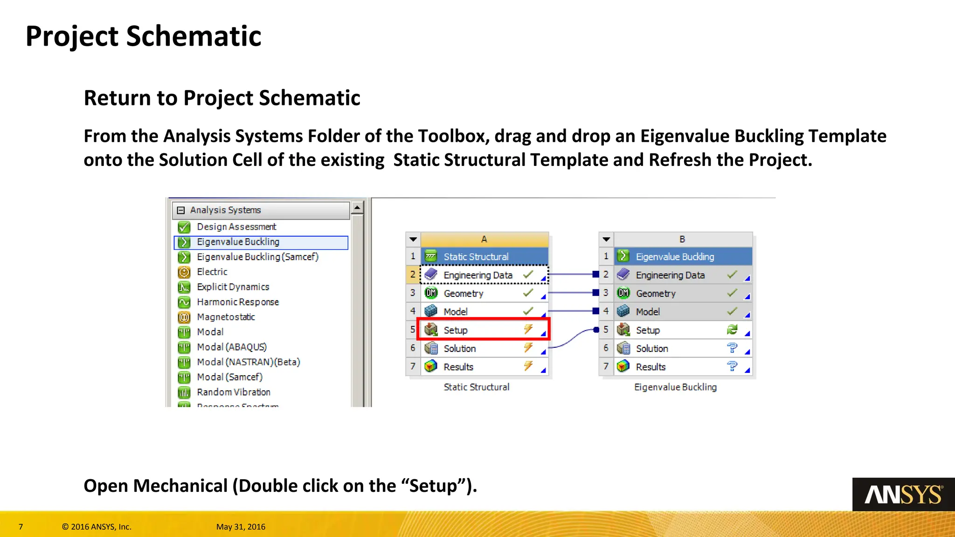Viewport: 955px width, 537px height.
Task: Click Engineering Data icon in Eigenvalue Buckling
Action: [x=623, y=275]
